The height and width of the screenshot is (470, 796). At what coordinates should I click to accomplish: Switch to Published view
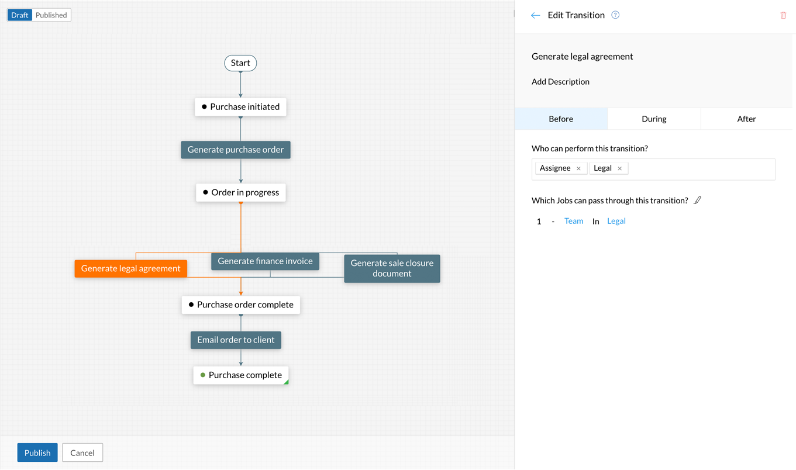tap(51, 15)
